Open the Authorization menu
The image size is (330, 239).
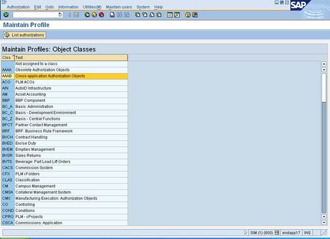point(18,7)
